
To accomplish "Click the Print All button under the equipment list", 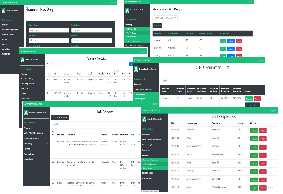I will click(x=253, y=105).
